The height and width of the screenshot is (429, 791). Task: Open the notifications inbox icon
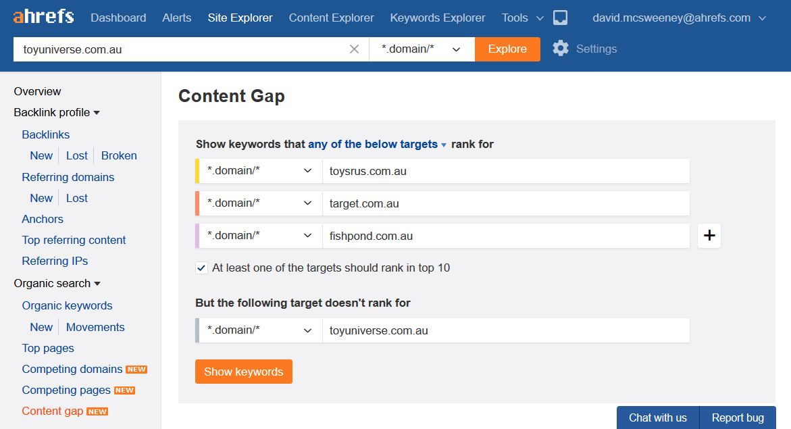[560, 18]
